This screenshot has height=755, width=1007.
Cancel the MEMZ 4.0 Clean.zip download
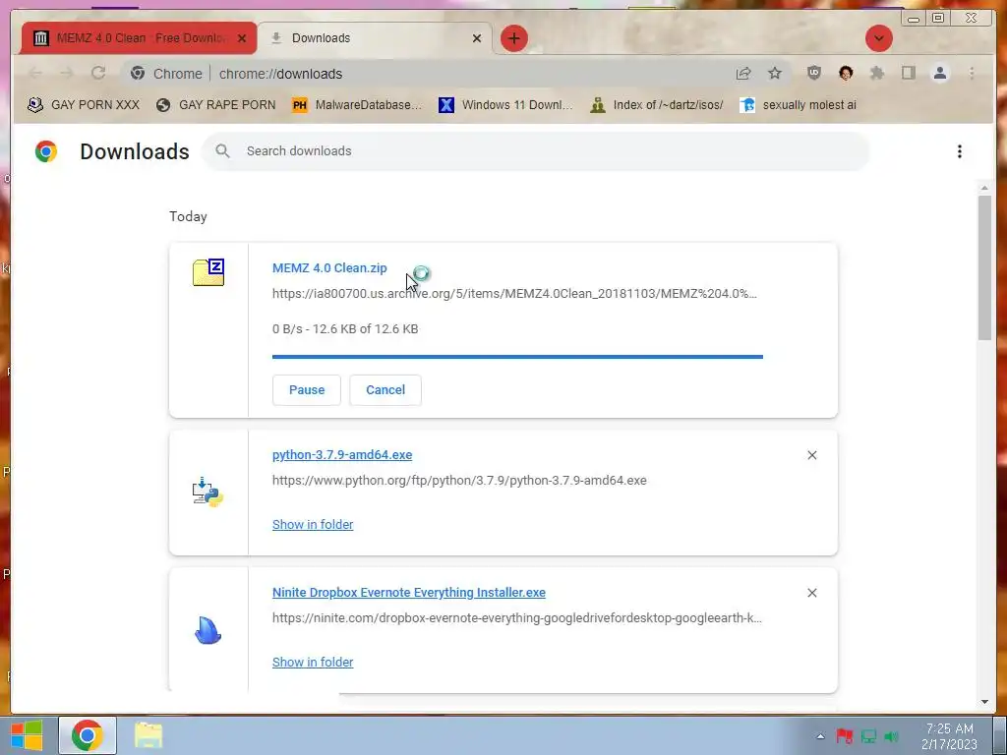(x=385, y=389)
